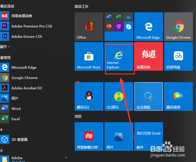Open the Office tile
The image size is (196, 162).
coord(89,27)
